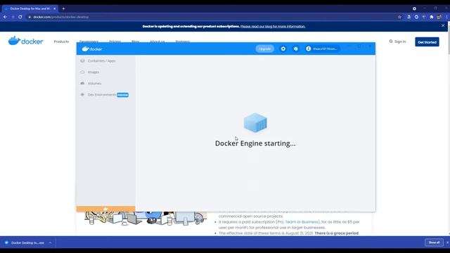The image size is (450, 253).
Task: Click Show all downloads
Action: click(x=434, y=242)
